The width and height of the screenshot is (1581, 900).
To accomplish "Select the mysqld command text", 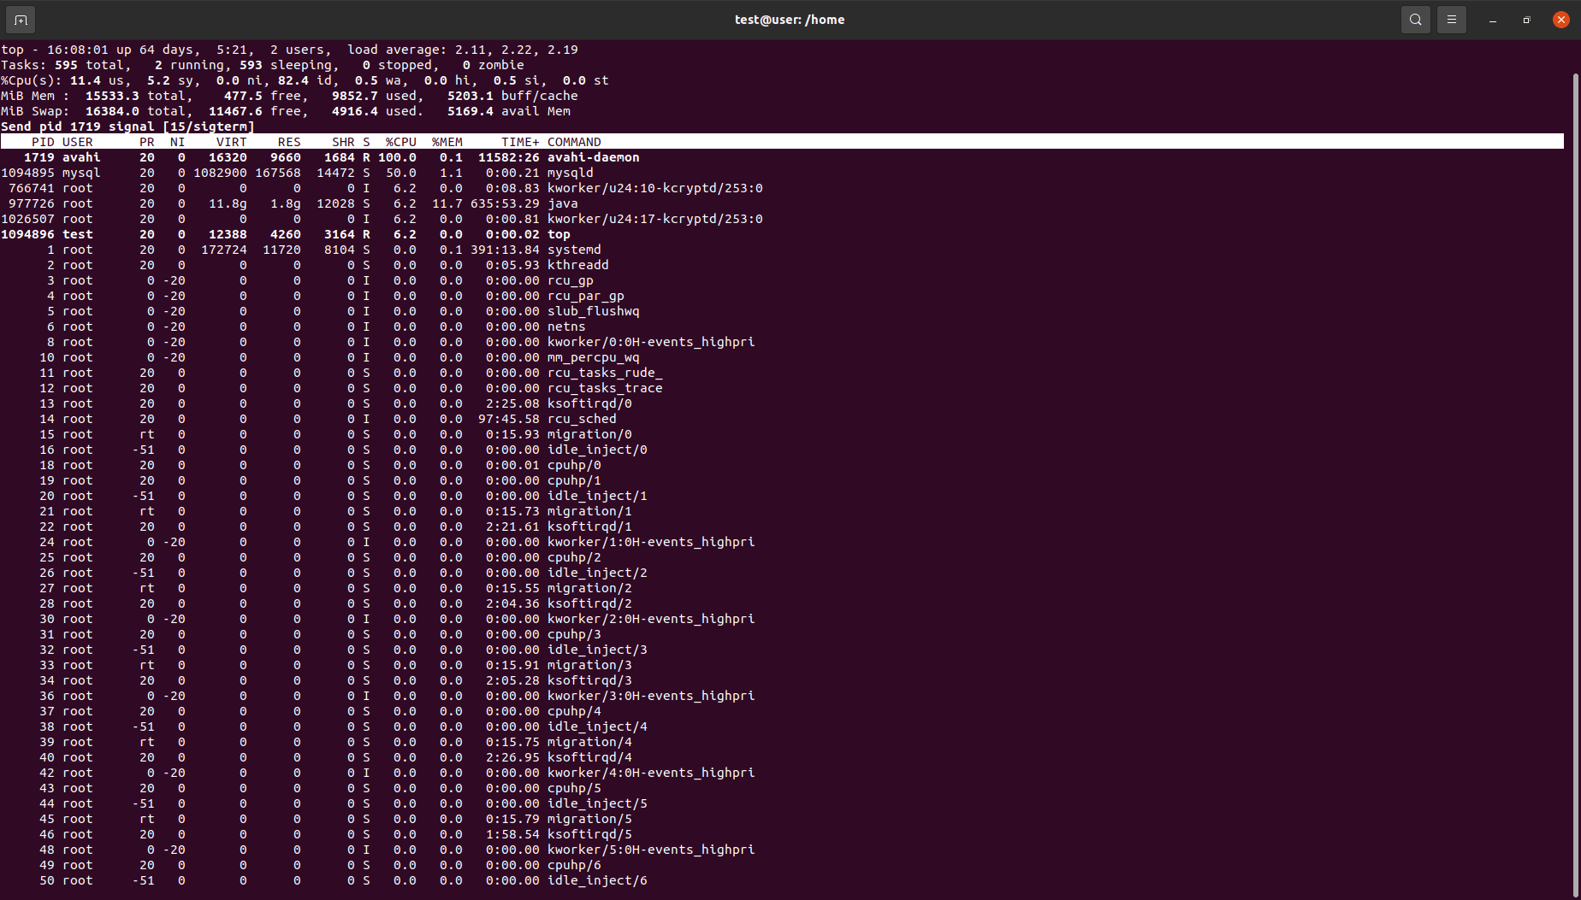I will [x=571, y=173].
